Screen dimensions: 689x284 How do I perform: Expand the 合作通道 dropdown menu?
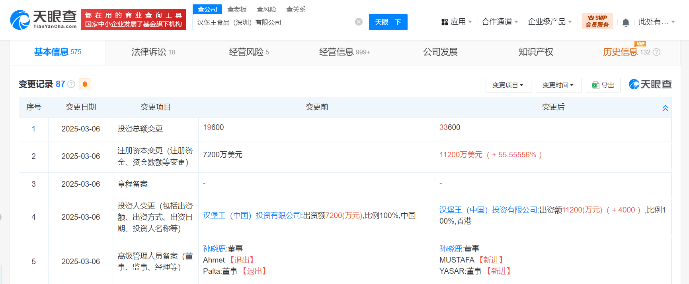point(500,22)
